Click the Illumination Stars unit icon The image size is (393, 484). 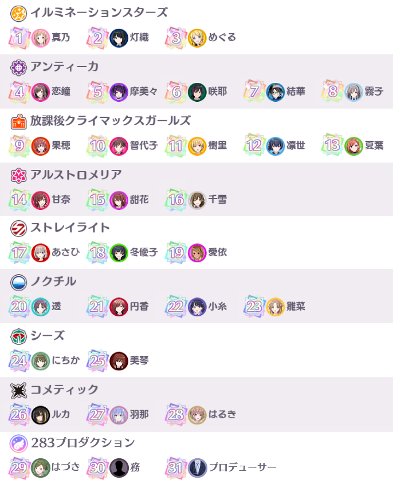[x=18, y=14]
